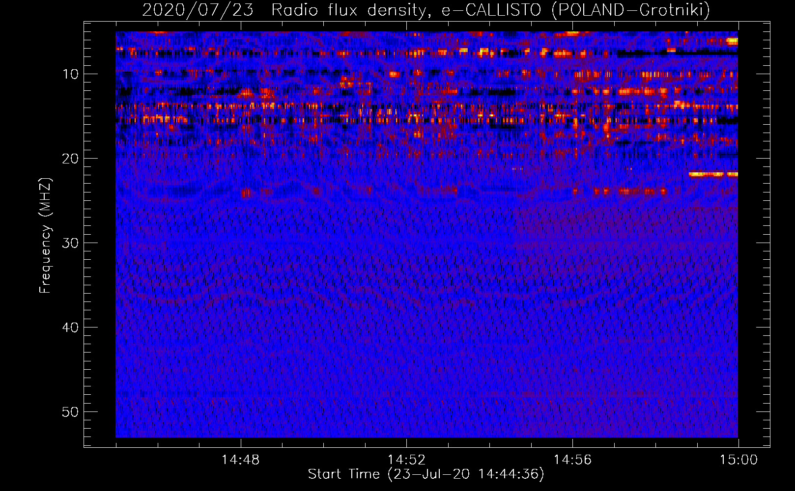Image resolution: width=795 pixels, height=491 pixels.
Task: Click the 15:00 time tick label
Action: coord(738,460)
